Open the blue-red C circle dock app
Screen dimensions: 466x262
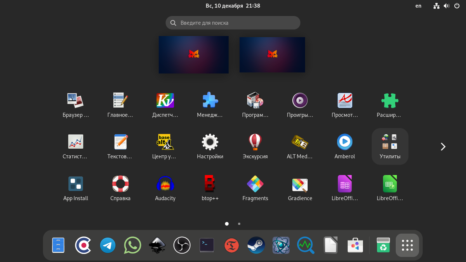83,245
